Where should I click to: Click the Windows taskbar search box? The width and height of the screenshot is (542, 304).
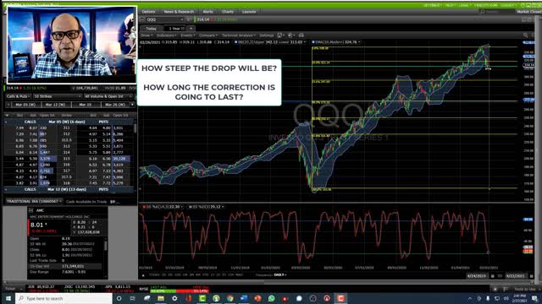[x=64, y=298]
